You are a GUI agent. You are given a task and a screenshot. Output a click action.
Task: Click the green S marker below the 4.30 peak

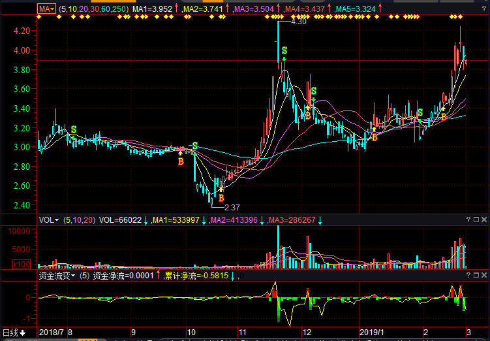click(284, 50)
